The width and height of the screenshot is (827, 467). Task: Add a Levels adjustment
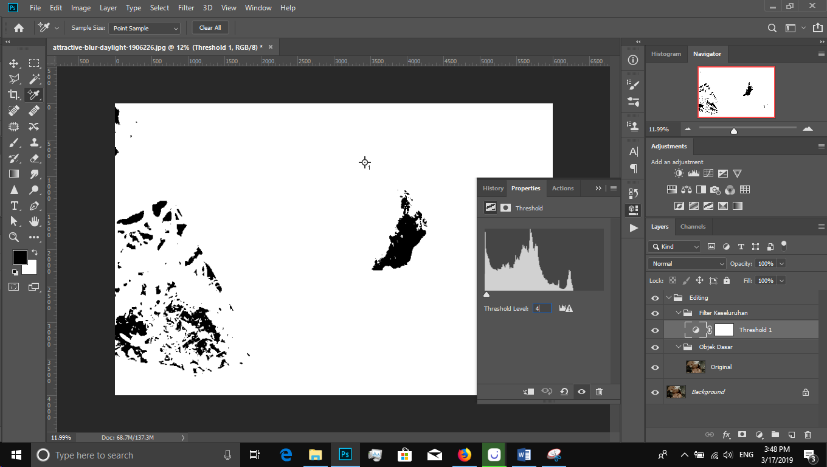pyautogui.click(x=693, y=174)
